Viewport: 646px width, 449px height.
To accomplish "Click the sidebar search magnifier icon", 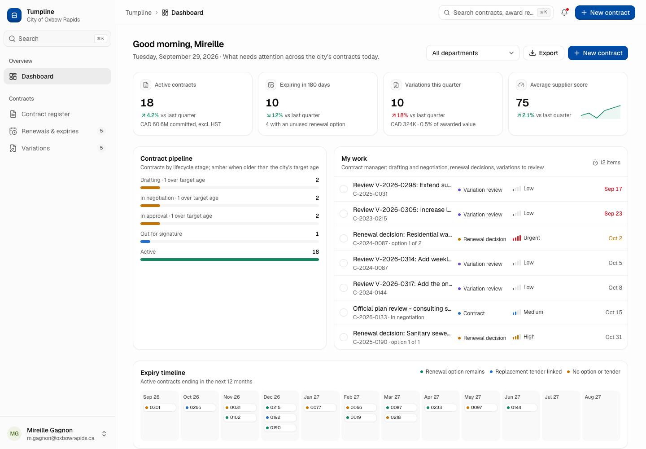I will [x=12, y=39].
